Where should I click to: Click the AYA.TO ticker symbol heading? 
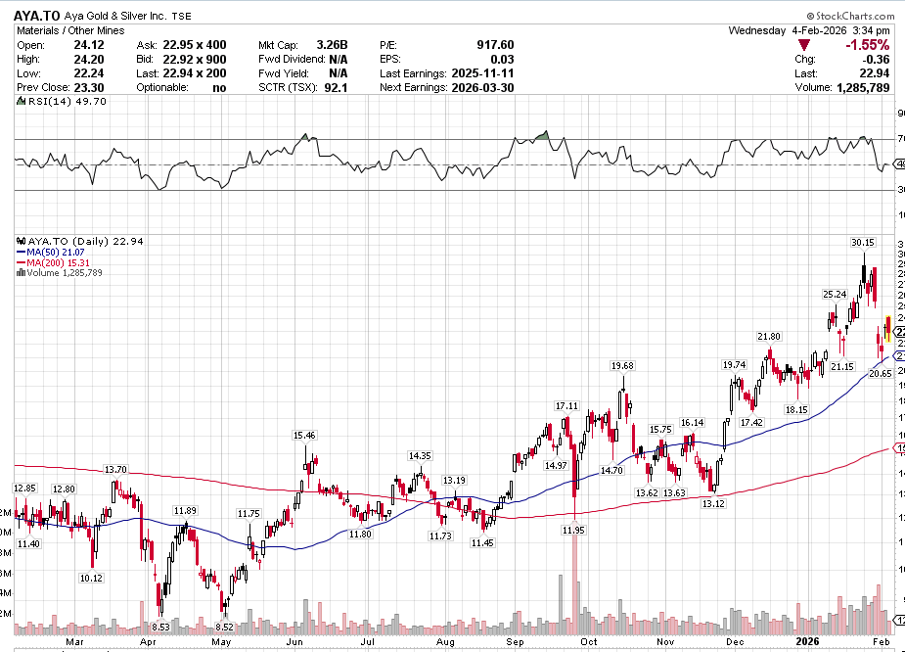[38, 16]
